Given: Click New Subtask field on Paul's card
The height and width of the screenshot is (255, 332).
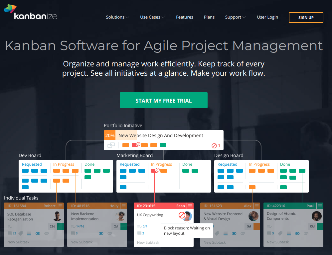Looking at the screenshot, I should [278, 242].
